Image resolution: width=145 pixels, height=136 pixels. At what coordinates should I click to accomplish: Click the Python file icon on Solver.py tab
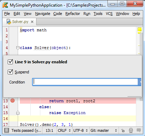click(9, 22)
